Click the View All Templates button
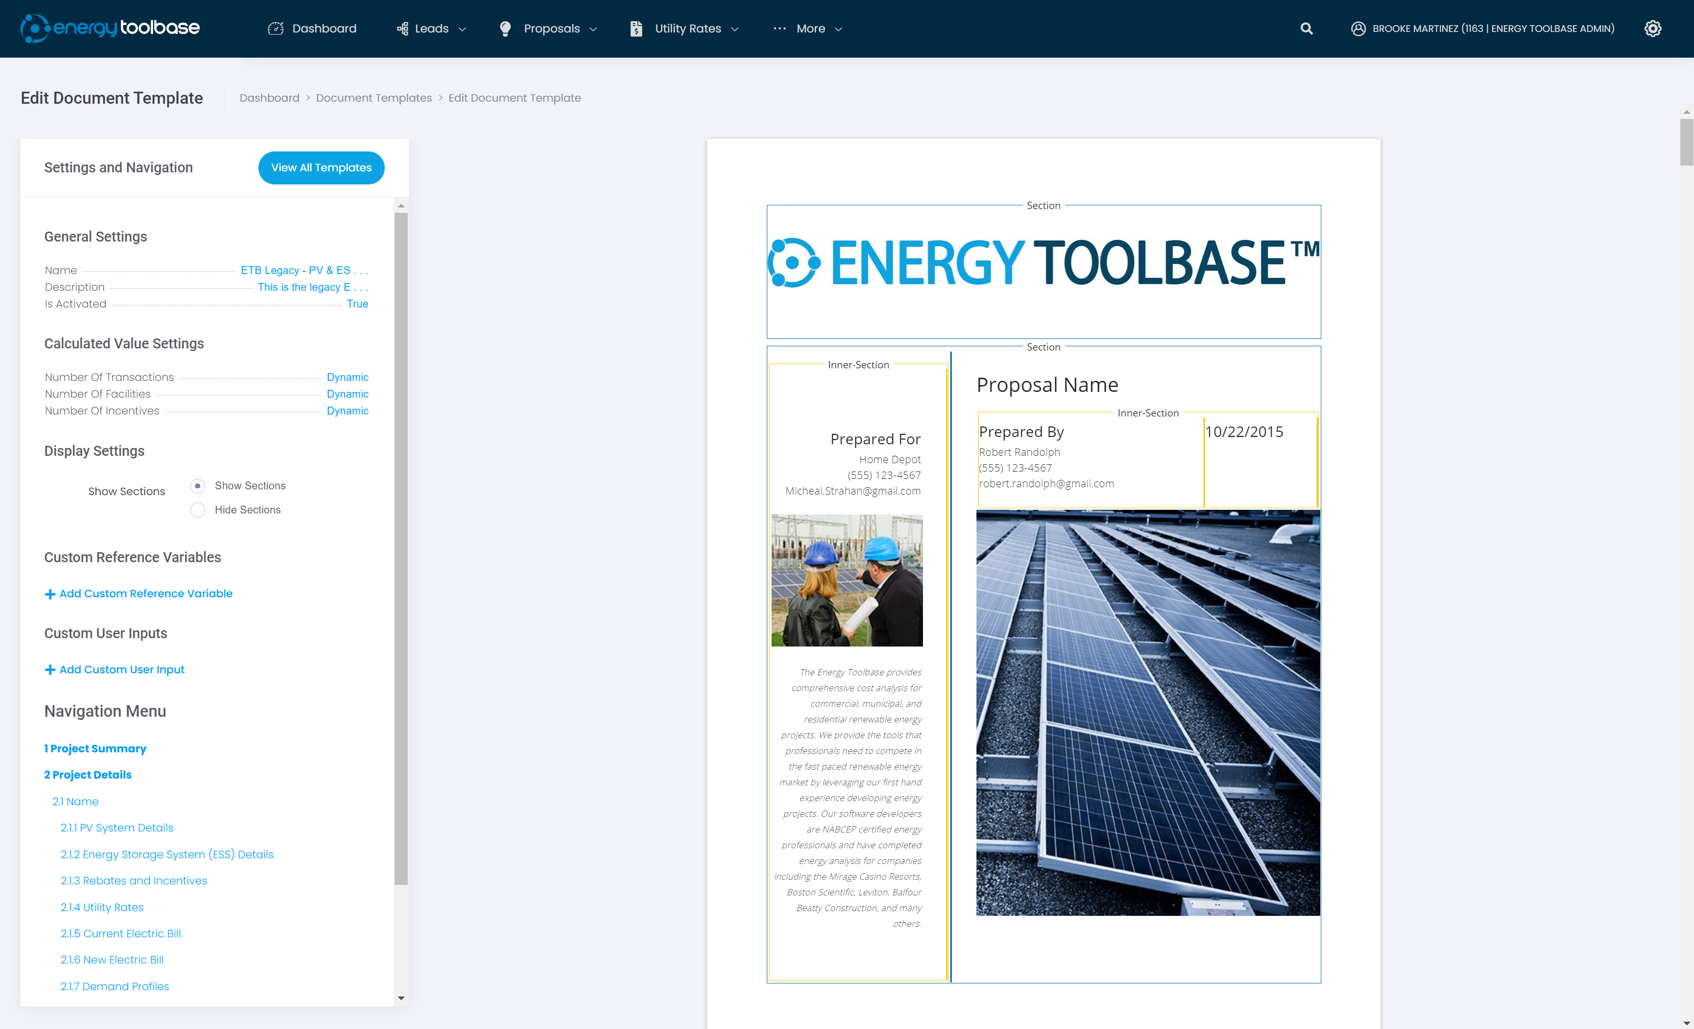The width and height of the screenshot is (1694, 1029). tap(321, 168)
